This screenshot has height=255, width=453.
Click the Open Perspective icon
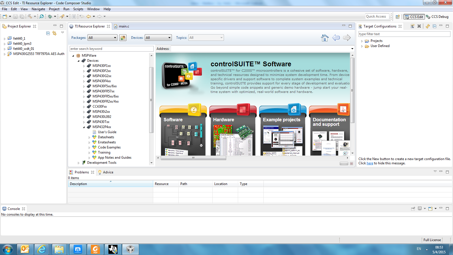tap(398, 17)
